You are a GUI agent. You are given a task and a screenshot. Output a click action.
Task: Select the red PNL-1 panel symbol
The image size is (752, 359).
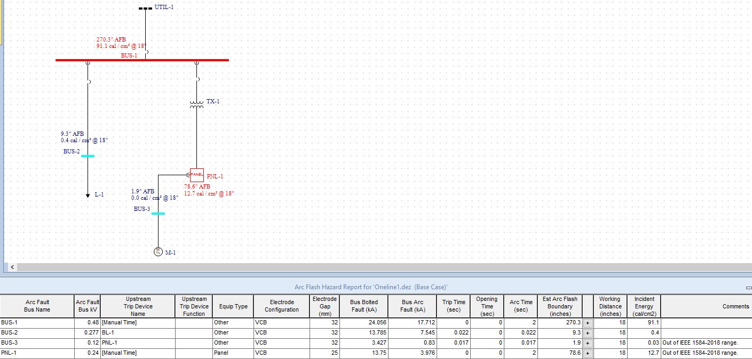click(197, 175)
